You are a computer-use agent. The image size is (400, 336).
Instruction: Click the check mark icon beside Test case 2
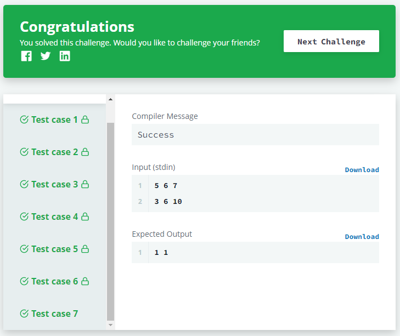tap(24, 152)
